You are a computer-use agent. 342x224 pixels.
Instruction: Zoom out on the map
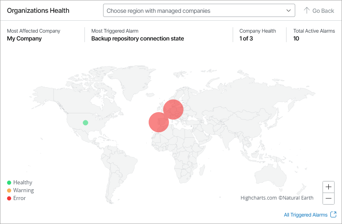tap(329, 198)
